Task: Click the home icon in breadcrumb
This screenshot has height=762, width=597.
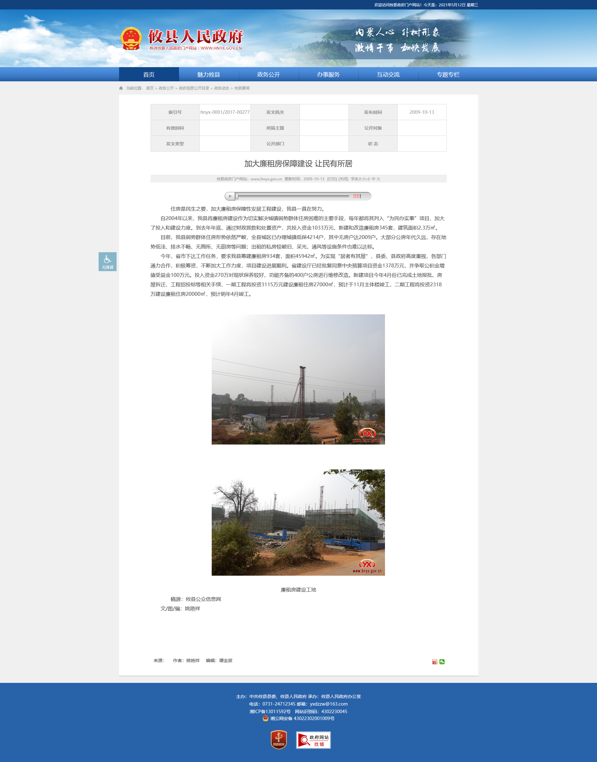Action: pyautogui.click(x=121, y=88)
